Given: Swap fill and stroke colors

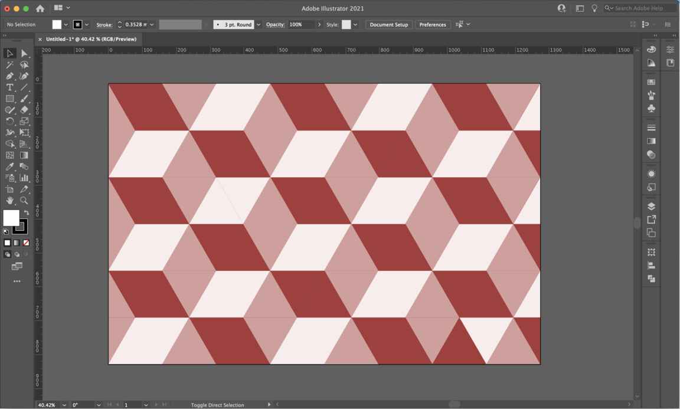Looking at the screenshot, I should click(x=27, y=212).
